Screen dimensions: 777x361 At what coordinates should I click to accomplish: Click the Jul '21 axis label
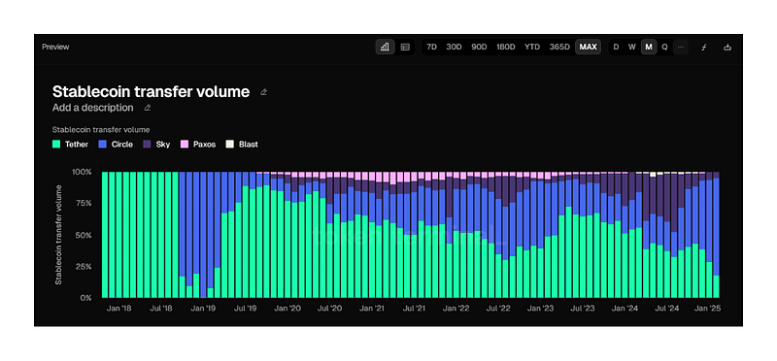point(414,308)
